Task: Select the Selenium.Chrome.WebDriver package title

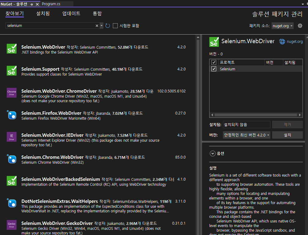Action: point(52,157)
